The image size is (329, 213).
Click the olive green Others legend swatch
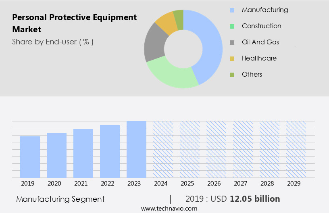pos(232,75)
